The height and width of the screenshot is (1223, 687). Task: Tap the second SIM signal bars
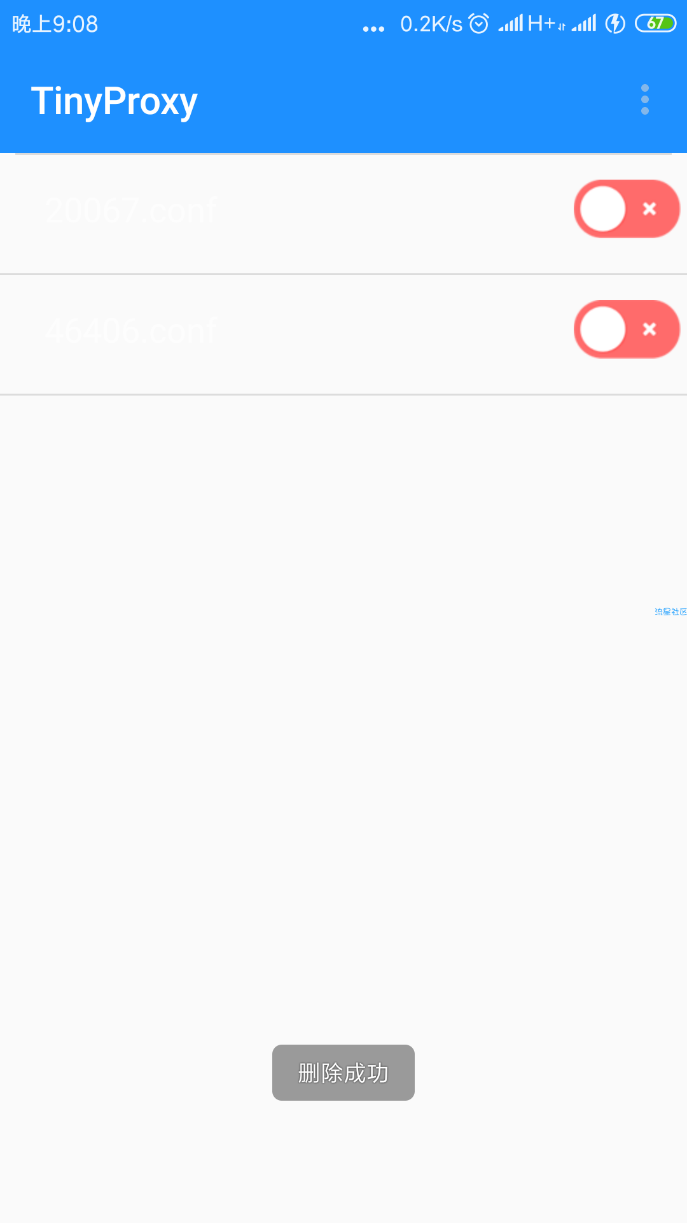point(584,24)
